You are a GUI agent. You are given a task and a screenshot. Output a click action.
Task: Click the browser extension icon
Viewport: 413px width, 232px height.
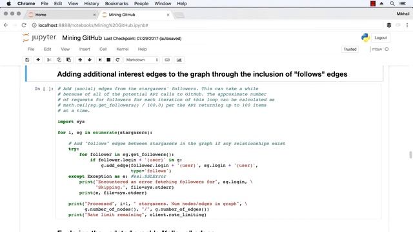(389, 25)
